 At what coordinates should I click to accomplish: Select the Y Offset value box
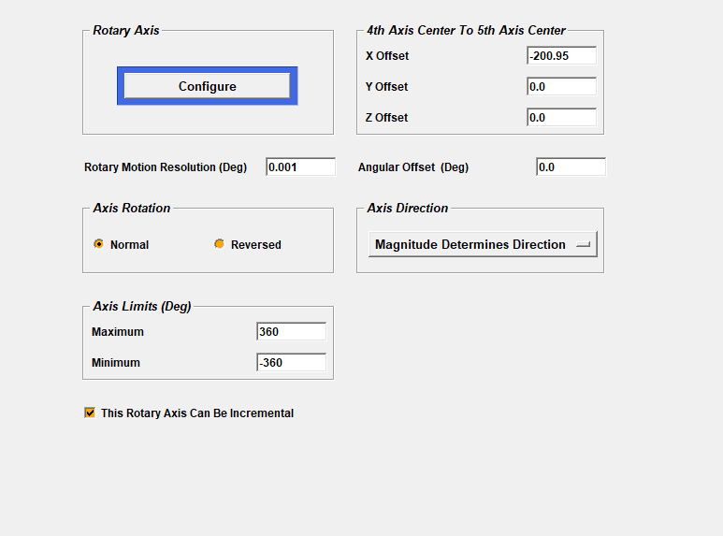click(x=561, y=87)
